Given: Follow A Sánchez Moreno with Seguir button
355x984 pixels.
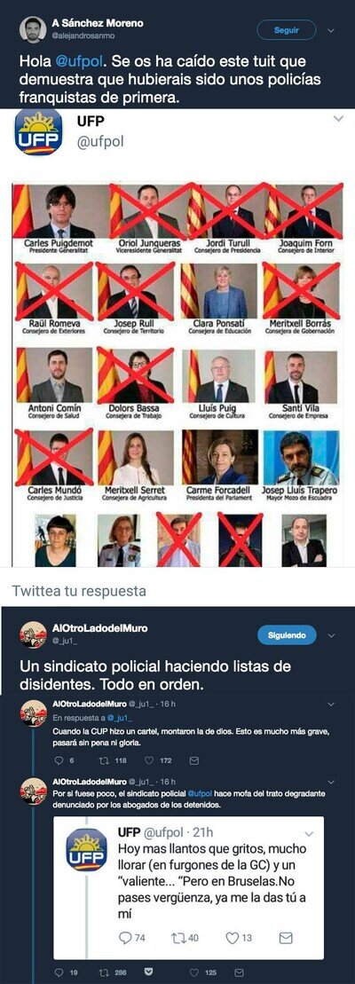Looking at the screenshot, I should point(287,29).
